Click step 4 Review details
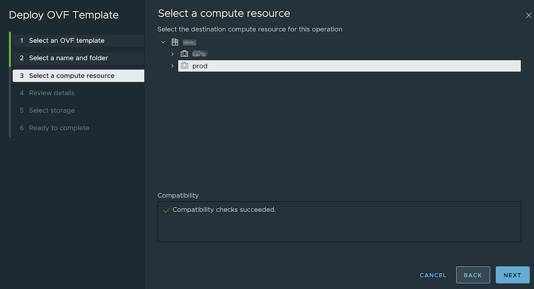The height and width of the screenshot is (289, 534). (x=52, y=93)
